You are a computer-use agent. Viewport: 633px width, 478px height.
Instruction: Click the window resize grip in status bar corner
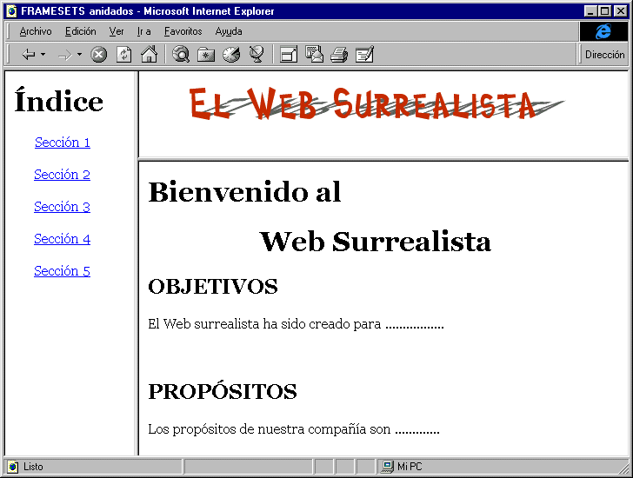(x=623, y=468)
